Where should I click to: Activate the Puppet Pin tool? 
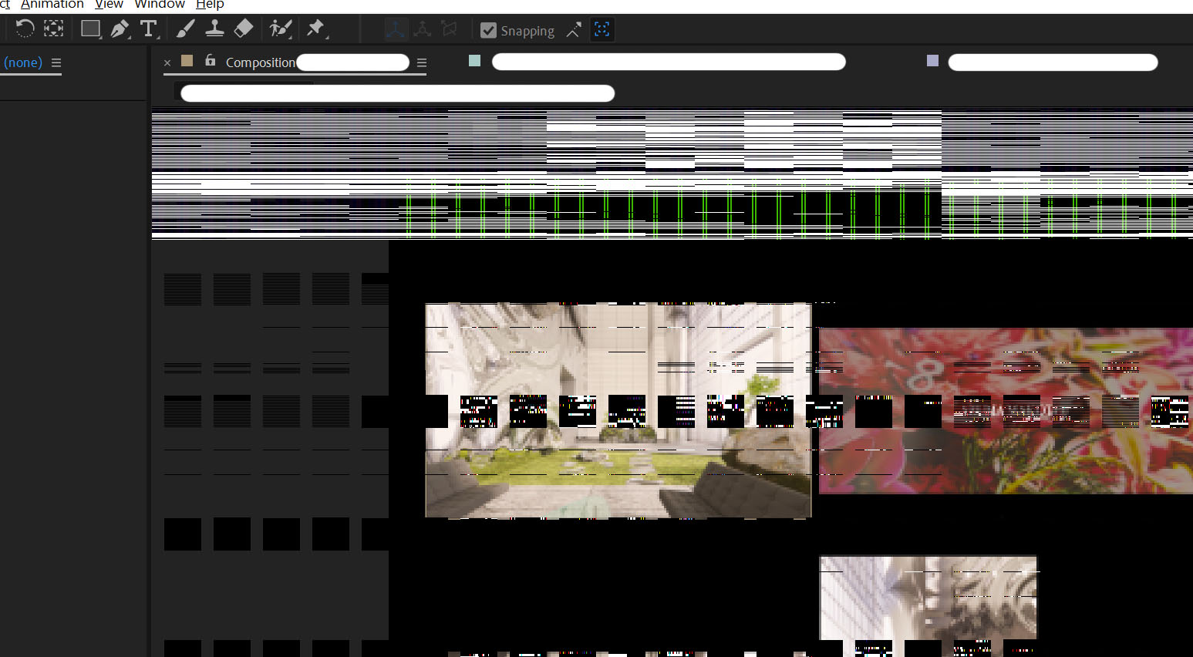tap(315, 29)
